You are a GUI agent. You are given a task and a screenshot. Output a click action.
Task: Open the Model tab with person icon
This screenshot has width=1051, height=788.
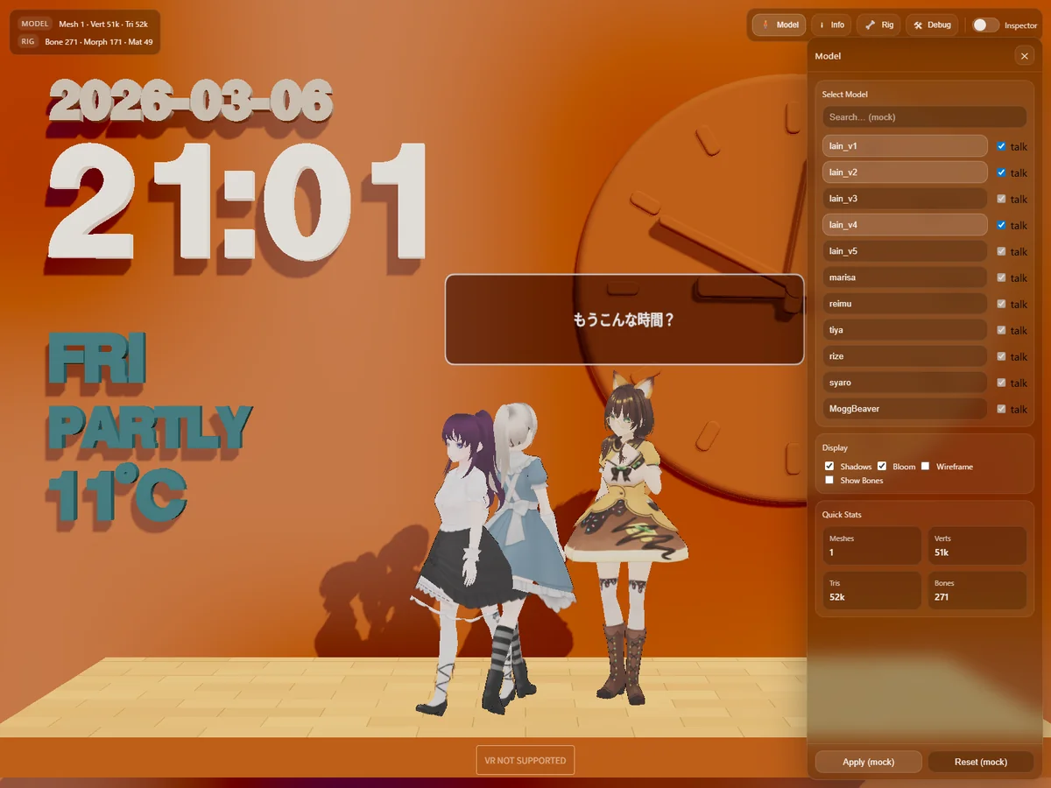tap(778, 25)
